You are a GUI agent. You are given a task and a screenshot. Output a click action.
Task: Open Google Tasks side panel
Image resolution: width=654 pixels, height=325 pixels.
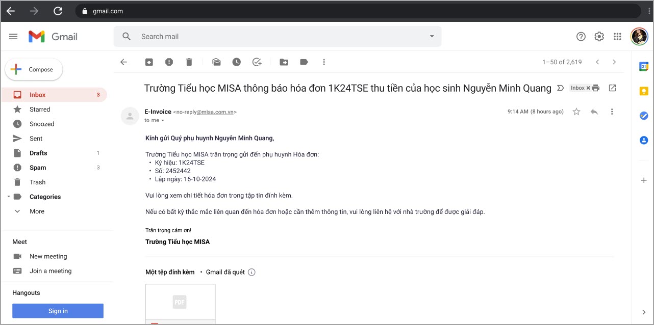tap(644, 116)
